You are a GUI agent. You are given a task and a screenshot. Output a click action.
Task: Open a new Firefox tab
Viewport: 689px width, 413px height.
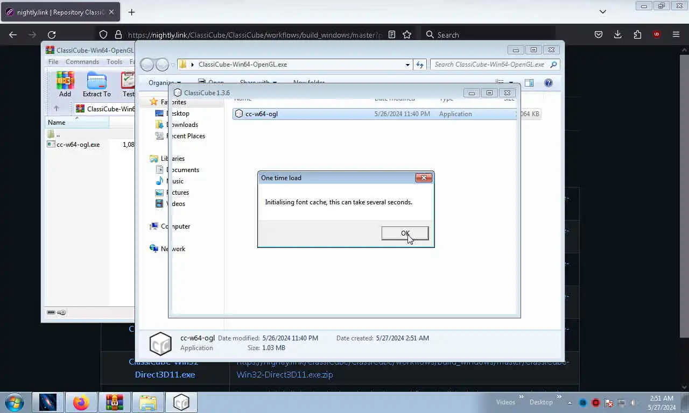coord(131,12)
